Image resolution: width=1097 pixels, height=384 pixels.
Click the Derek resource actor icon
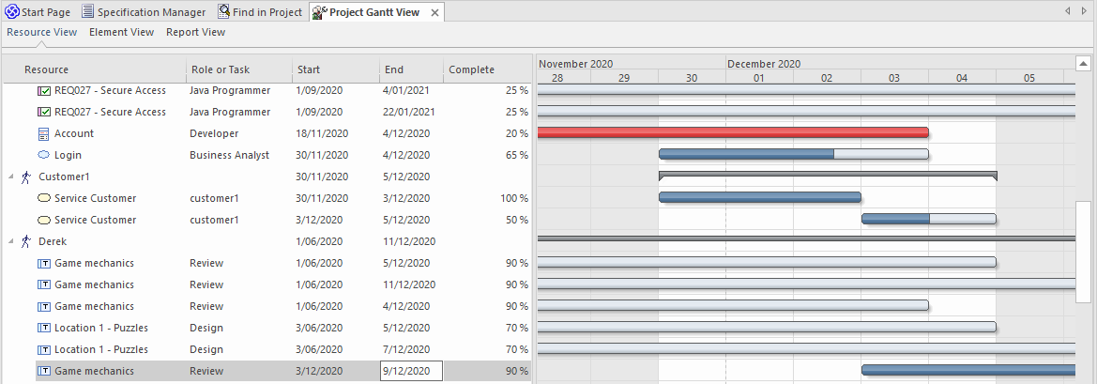(x=26, y=241)
